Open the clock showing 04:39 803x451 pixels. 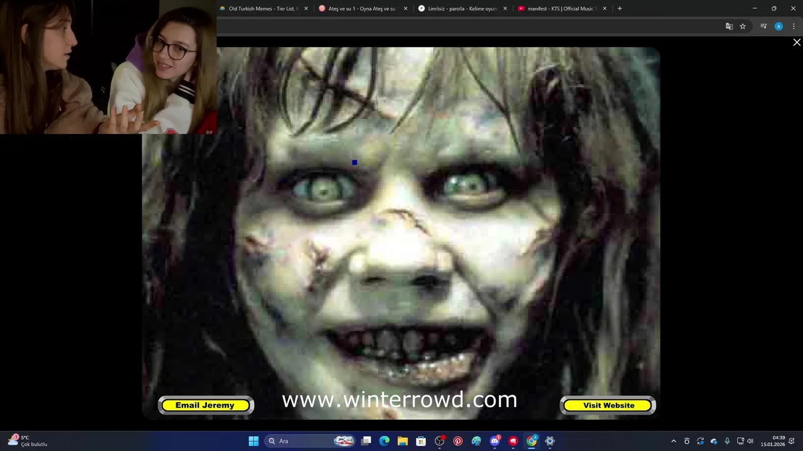(x=773, y=441)
